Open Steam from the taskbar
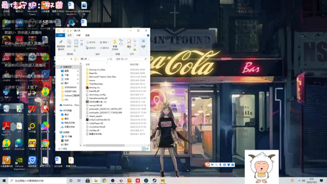The width and height of the screenshot is (327, 184). (x=155, y=181)
